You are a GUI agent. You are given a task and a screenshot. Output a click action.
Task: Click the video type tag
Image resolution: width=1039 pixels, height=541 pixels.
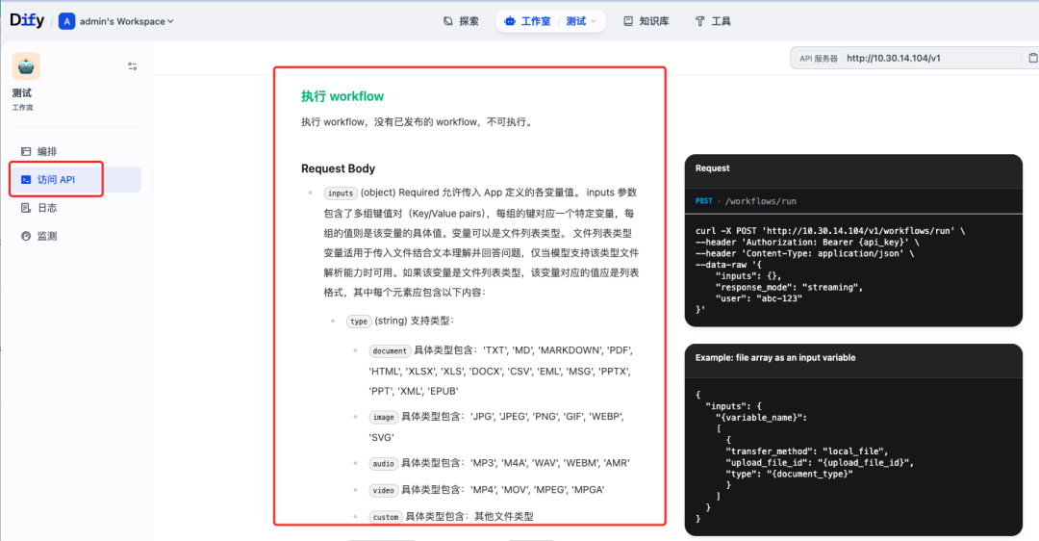(383, 490)
